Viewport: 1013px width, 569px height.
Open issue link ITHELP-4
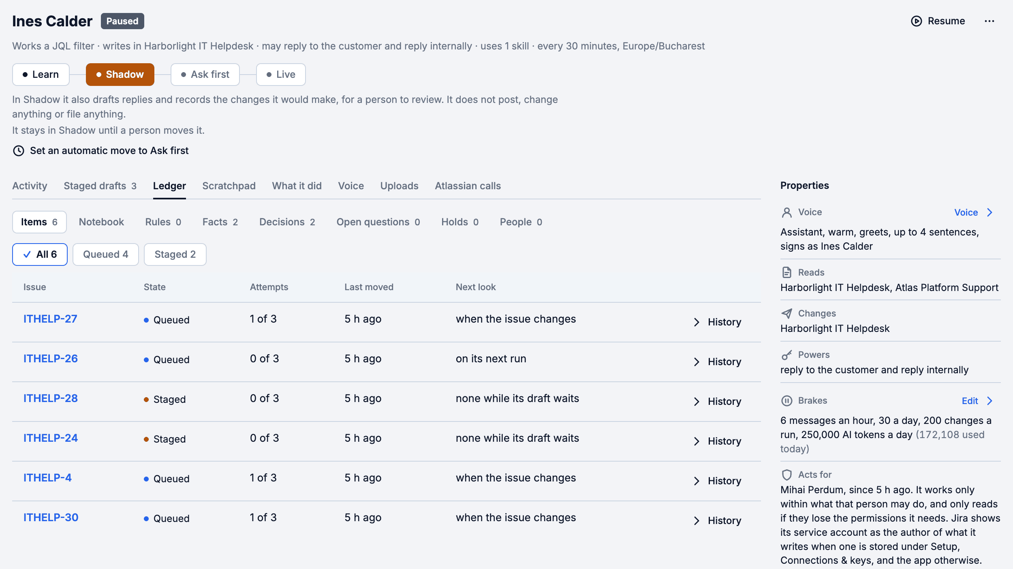pyautogui.click(x=47, y=478)
